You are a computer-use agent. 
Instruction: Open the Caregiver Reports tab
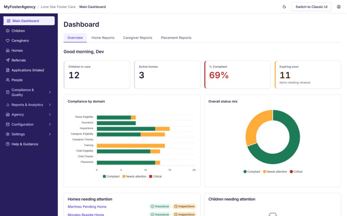pyautogui.click(x=138, y=38)
